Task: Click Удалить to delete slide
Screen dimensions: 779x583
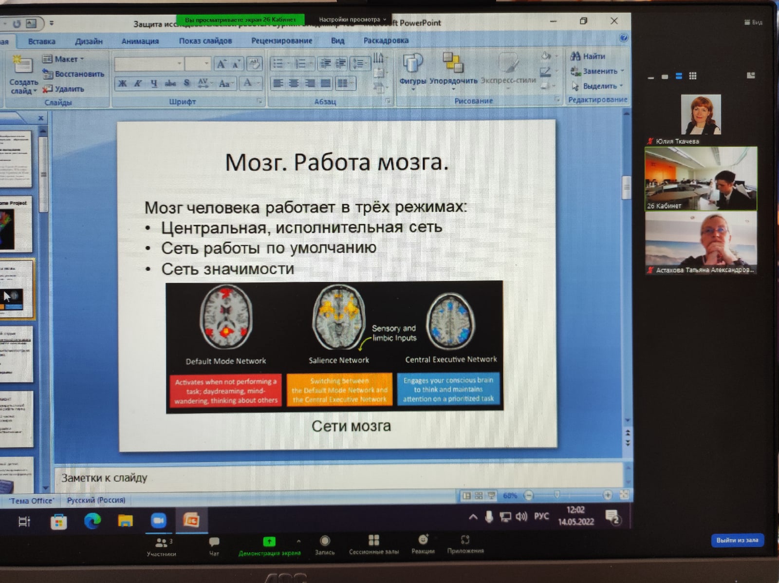Action: 63,89
